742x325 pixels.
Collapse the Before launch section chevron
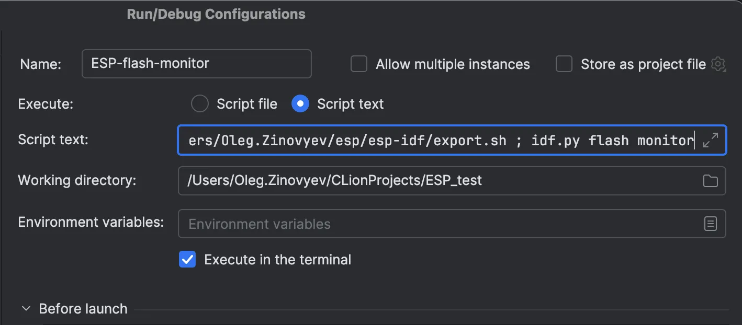coord(26,309)
